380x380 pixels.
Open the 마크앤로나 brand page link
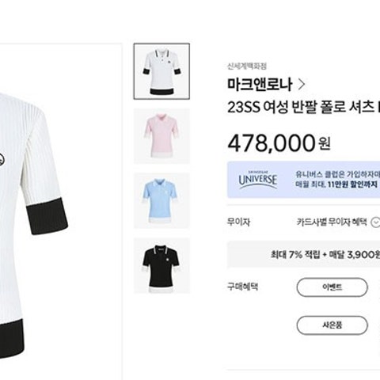[260, 84]
